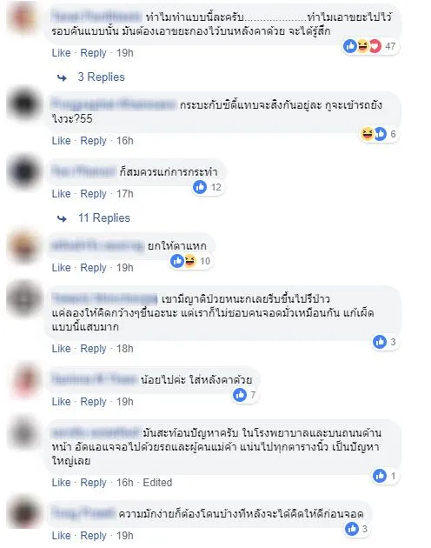
Task: Click the reply arrow beside 3 Replies
Action: click(x=63, y=77)
